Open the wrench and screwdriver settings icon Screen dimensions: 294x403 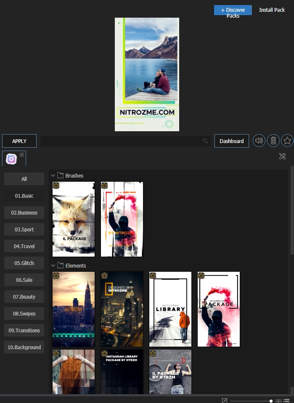(283, 156)
